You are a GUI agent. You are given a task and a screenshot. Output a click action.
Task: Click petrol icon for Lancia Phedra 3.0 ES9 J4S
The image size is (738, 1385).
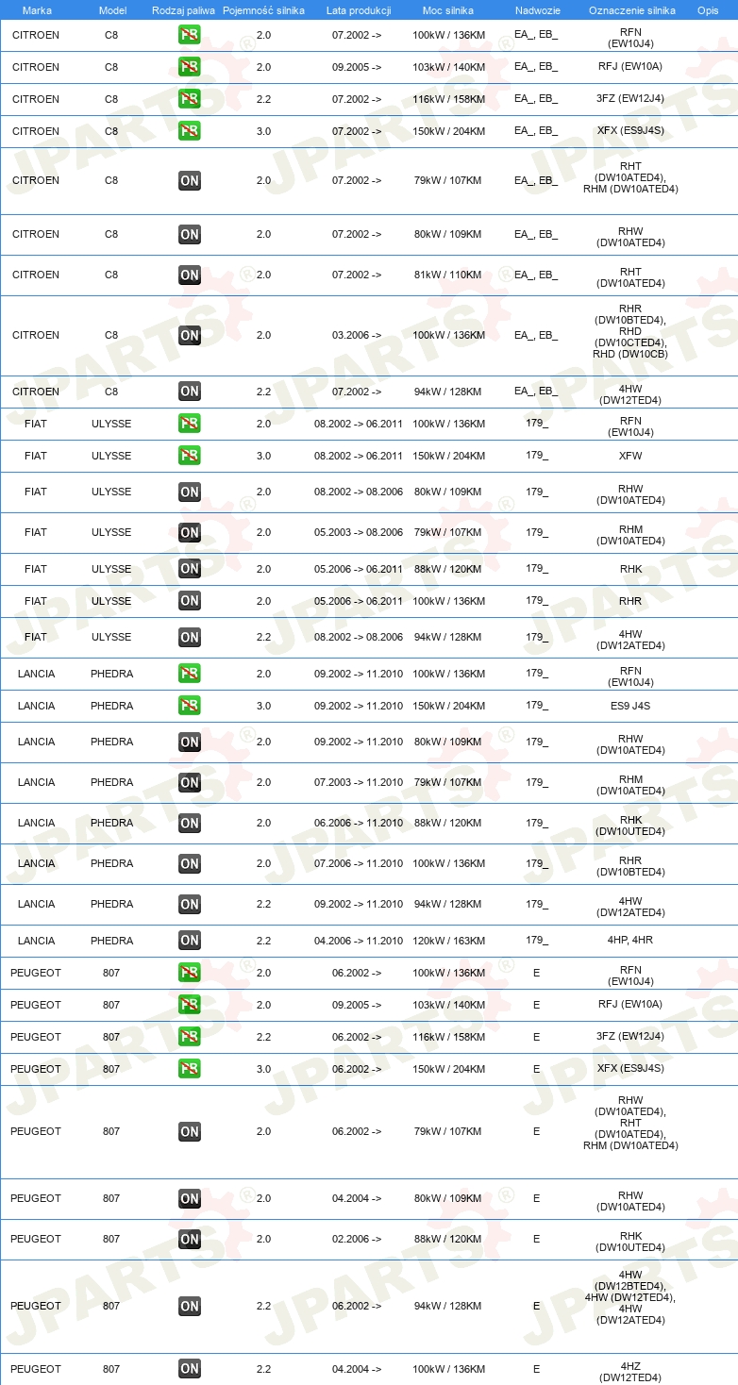click(190, 706)
